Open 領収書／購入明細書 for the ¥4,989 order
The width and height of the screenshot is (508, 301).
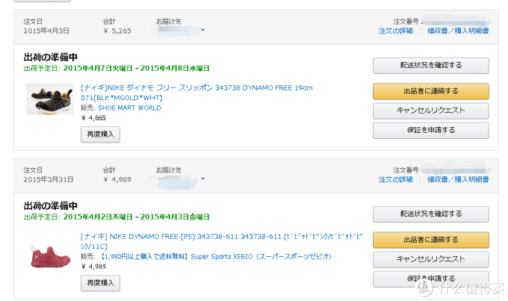458,179
